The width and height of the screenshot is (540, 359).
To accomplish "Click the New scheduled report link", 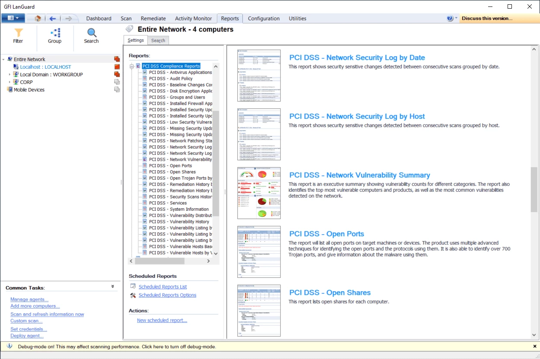I will tap(162, 321).
